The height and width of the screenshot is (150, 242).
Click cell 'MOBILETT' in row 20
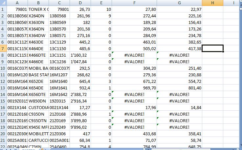coord(38,134)
